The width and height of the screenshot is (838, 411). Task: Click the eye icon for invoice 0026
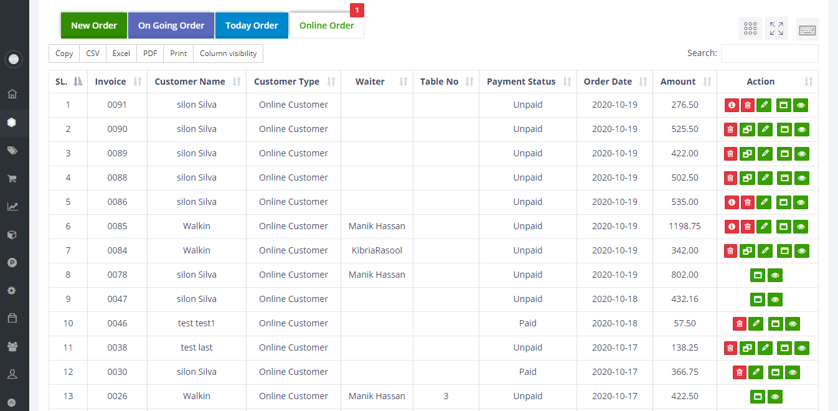(x=775, y=397)
